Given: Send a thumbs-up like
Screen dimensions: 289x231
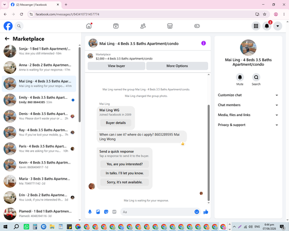Looking at the screenshot, I should click(x=206, y=212).
